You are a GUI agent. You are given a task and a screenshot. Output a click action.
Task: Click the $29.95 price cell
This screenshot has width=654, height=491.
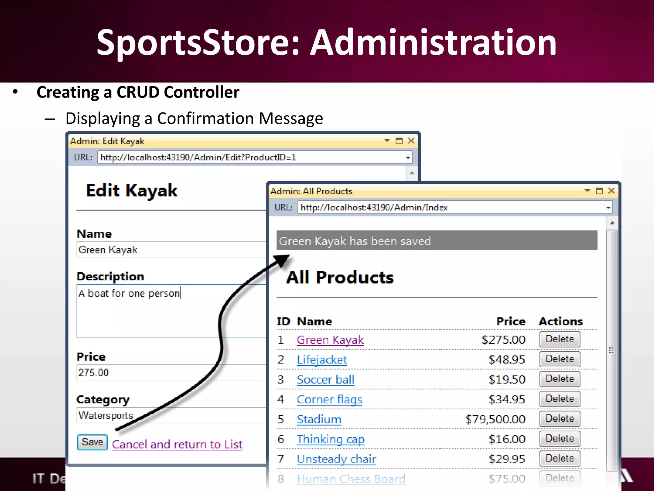pos(507,459)
